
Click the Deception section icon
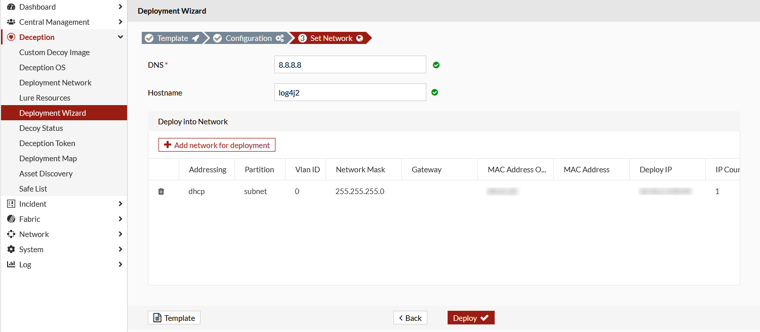11,37
